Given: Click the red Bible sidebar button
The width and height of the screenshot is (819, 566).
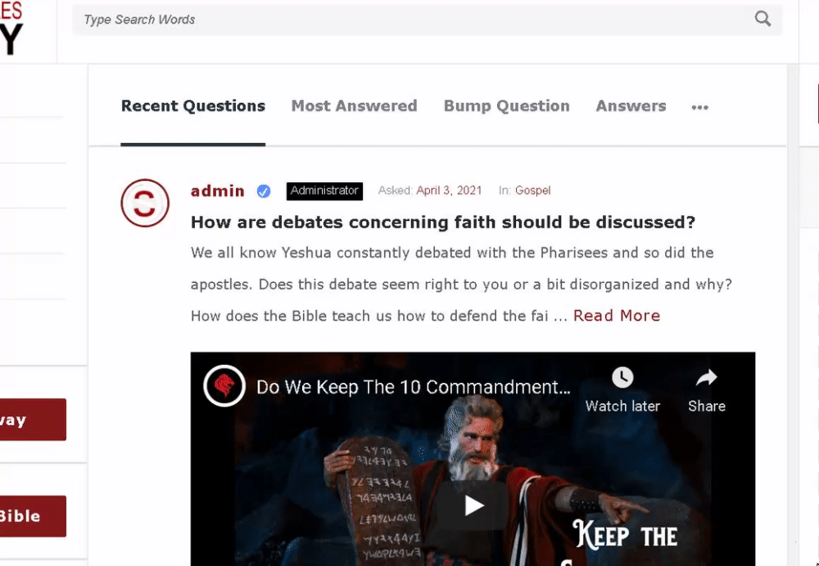Looking at the screenshot, I should pos(33,516).
